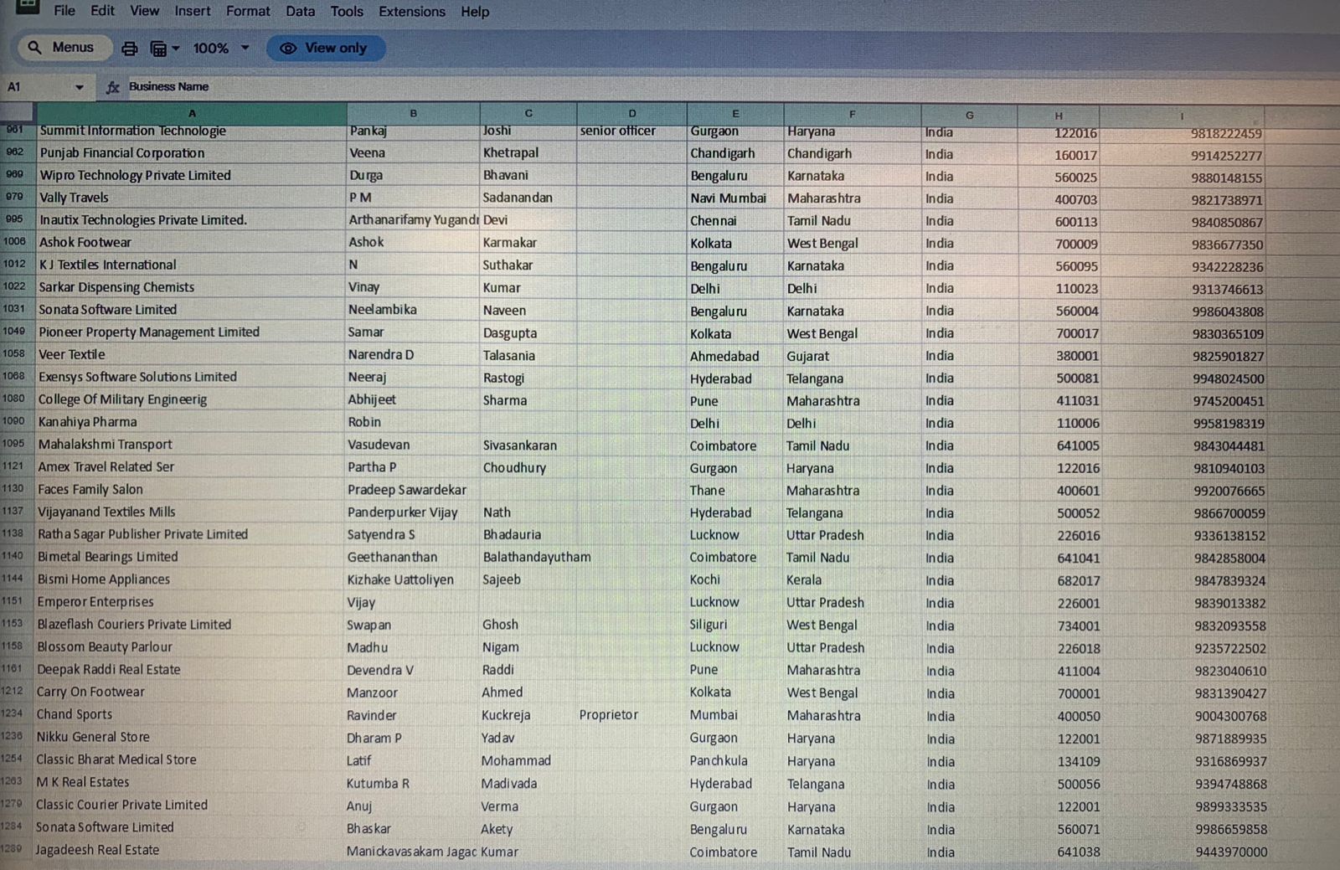Click cell Kerala
This screenshot has height=870, width=1340.
[804, 579]
